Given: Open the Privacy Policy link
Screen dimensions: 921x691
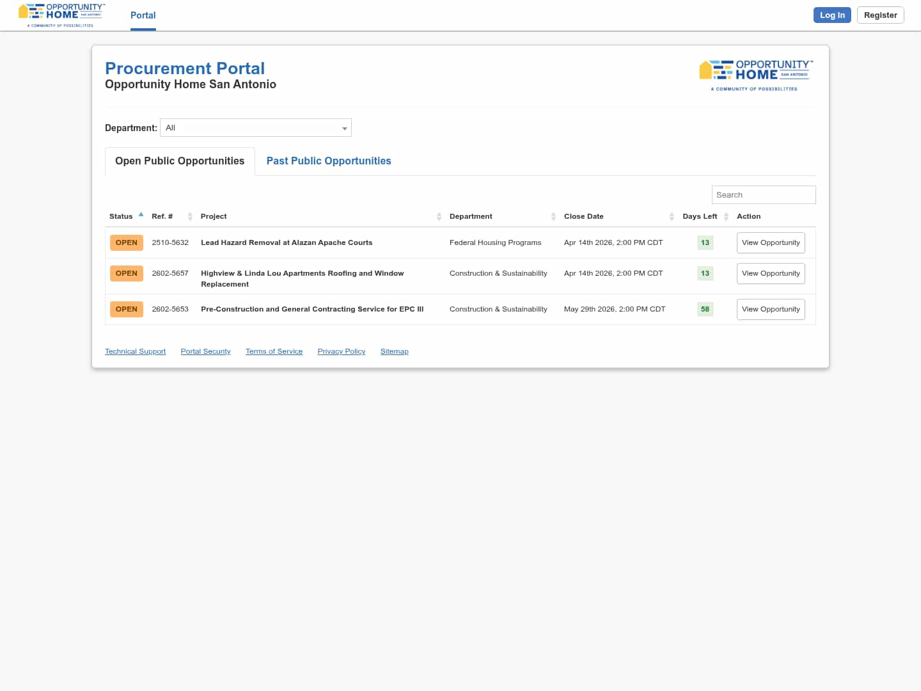Looking at the screenshot, I should [341, 351].
